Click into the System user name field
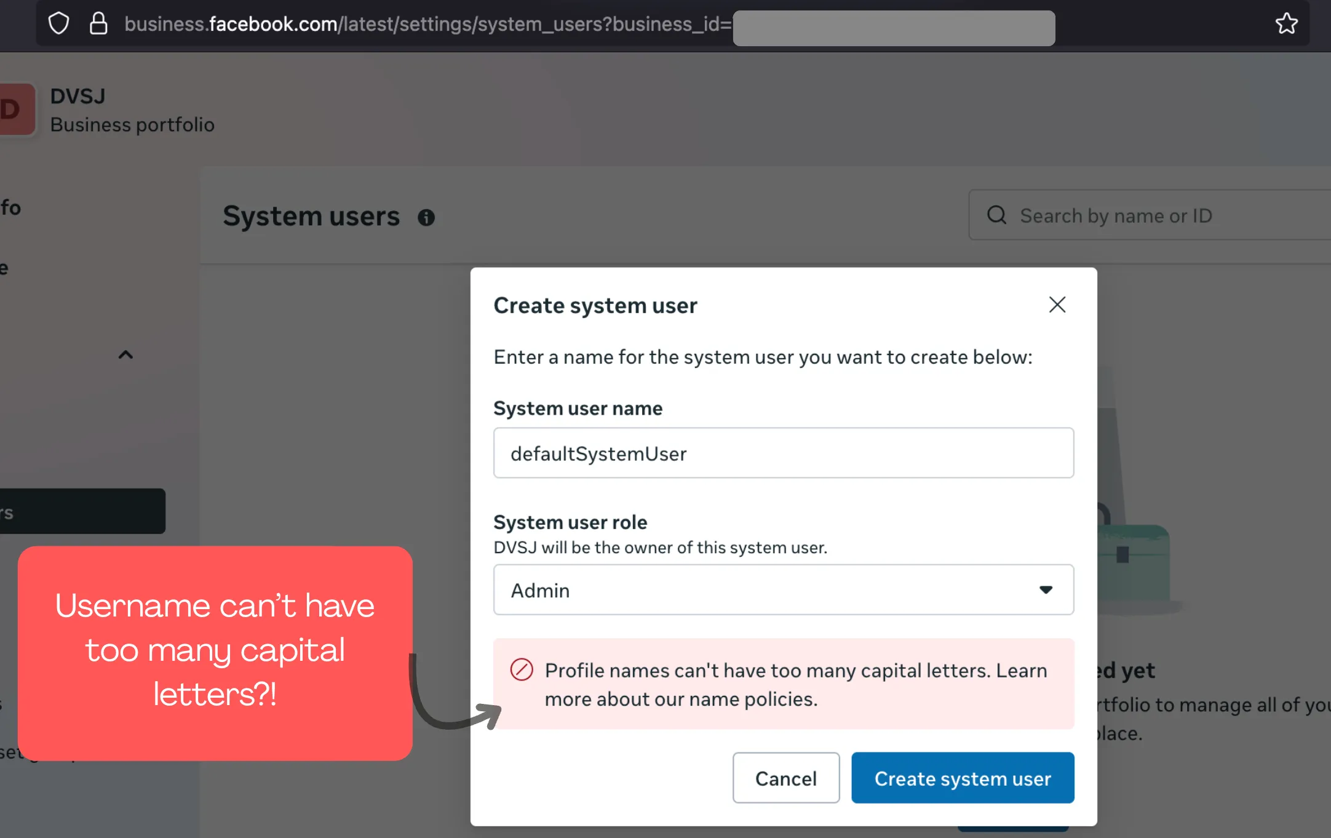The height and width of the screenshot is (838, 1331). coord(783,453)
